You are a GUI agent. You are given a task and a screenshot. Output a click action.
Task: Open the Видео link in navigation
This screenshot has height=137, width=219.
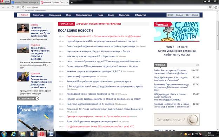point(179,15)
